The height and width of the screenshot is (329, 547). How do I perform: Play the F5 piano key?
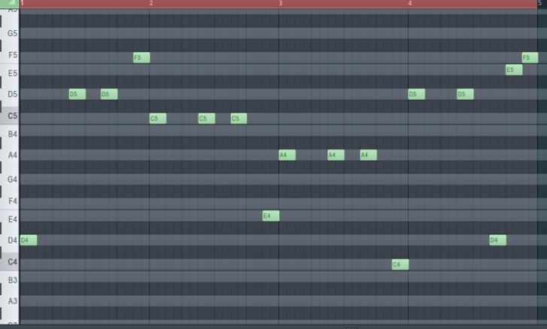[x=10, y=55]
